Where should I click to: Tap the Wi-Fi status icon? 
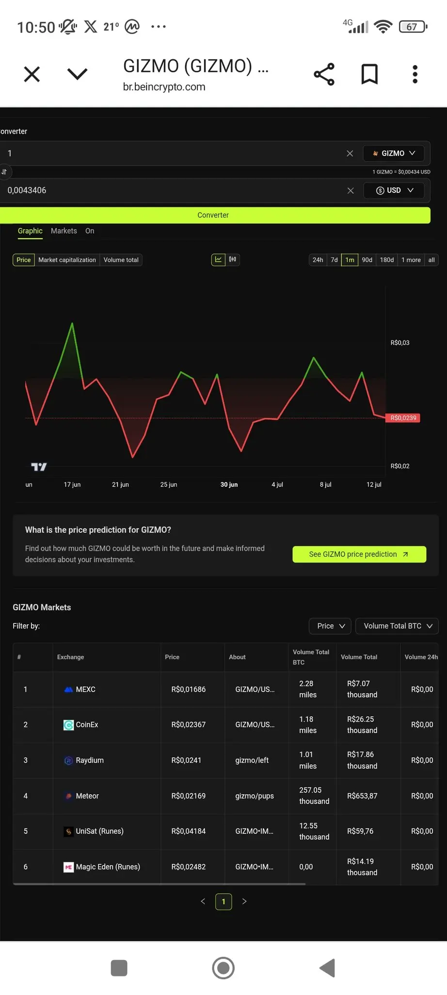(383, 27)
